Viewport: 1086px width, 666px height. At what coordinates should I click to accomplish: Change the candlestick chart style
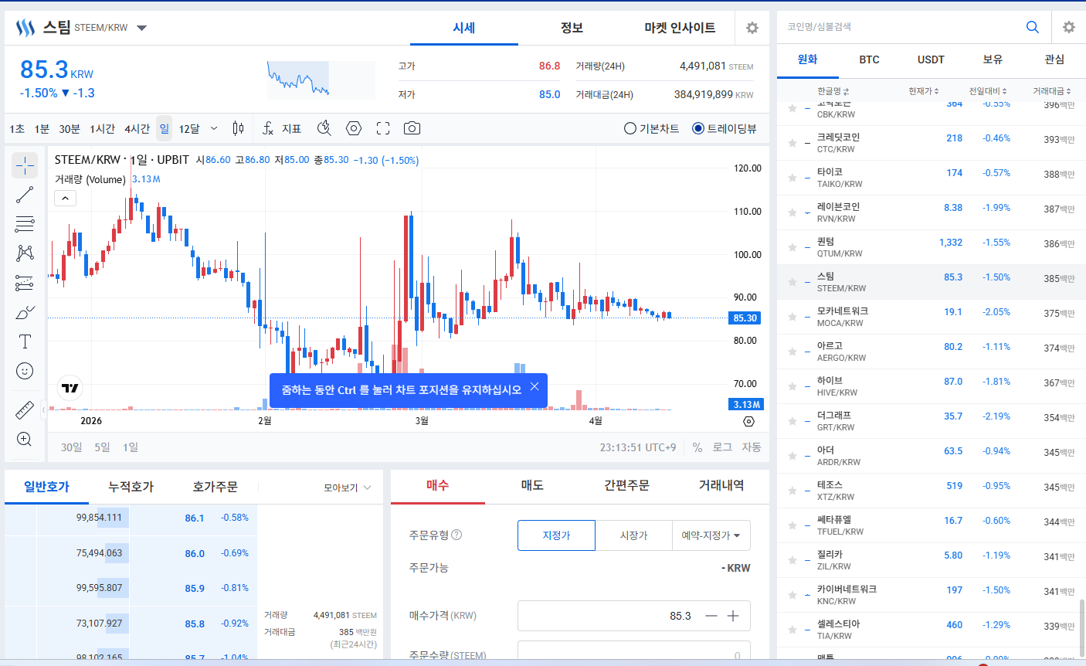pos(238,128)
